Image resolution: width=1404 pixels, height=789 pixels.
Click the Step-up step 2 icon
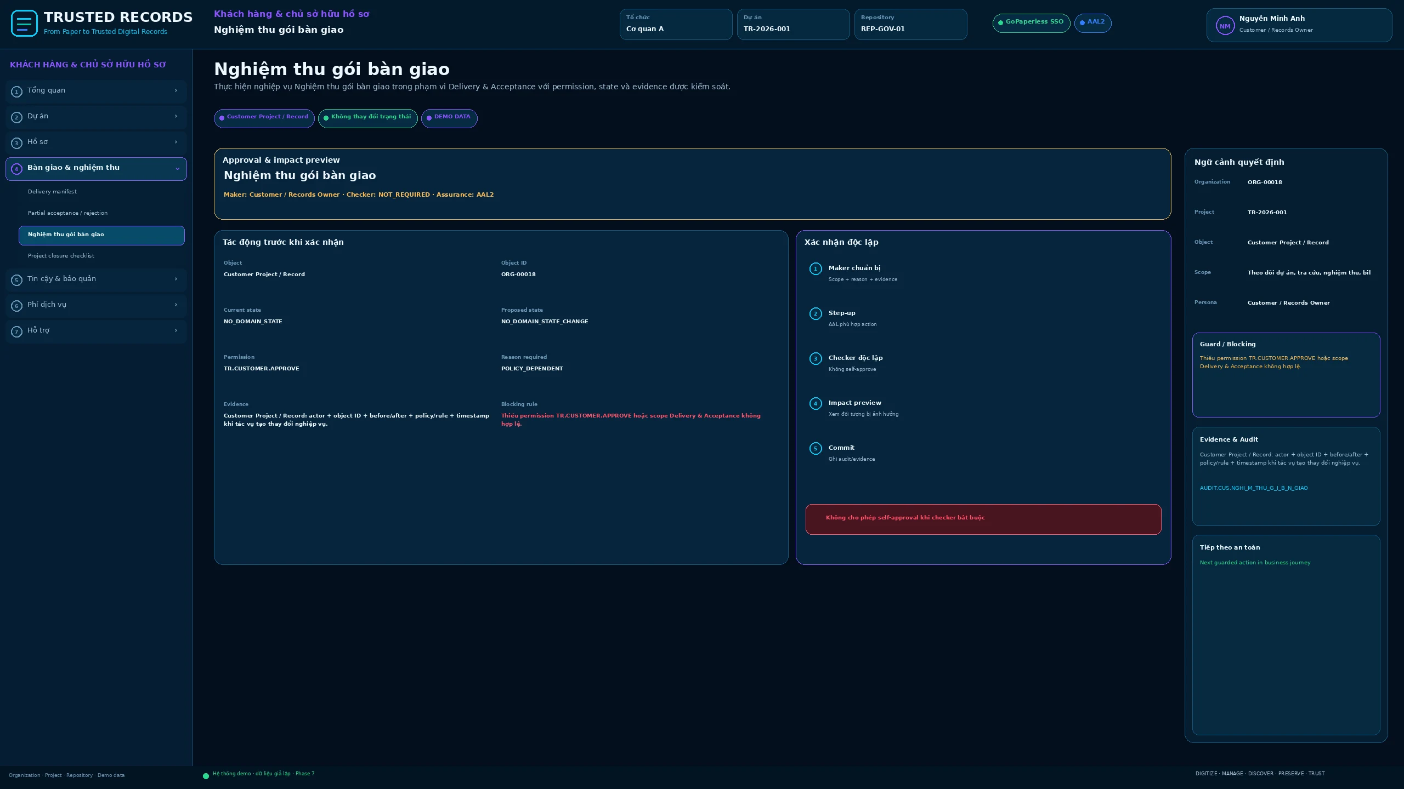pos(816,313)
